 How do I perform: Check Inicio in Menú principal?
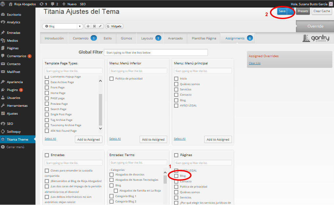176,79
